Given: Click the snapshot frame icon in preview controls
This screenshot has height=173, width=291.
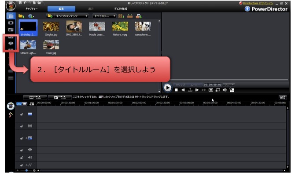Looking at the screenshot, I should pos(211,90).
